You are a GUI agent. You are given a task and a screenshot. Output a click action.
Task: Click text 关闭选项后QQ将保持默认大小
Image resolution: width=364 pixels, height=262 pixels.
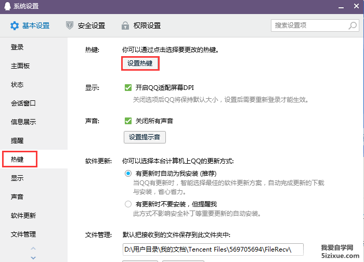[x=176, y=100]
